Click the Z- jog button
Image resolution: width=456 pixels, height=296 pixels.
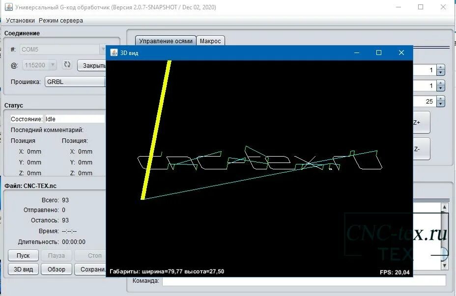[421, 149]
